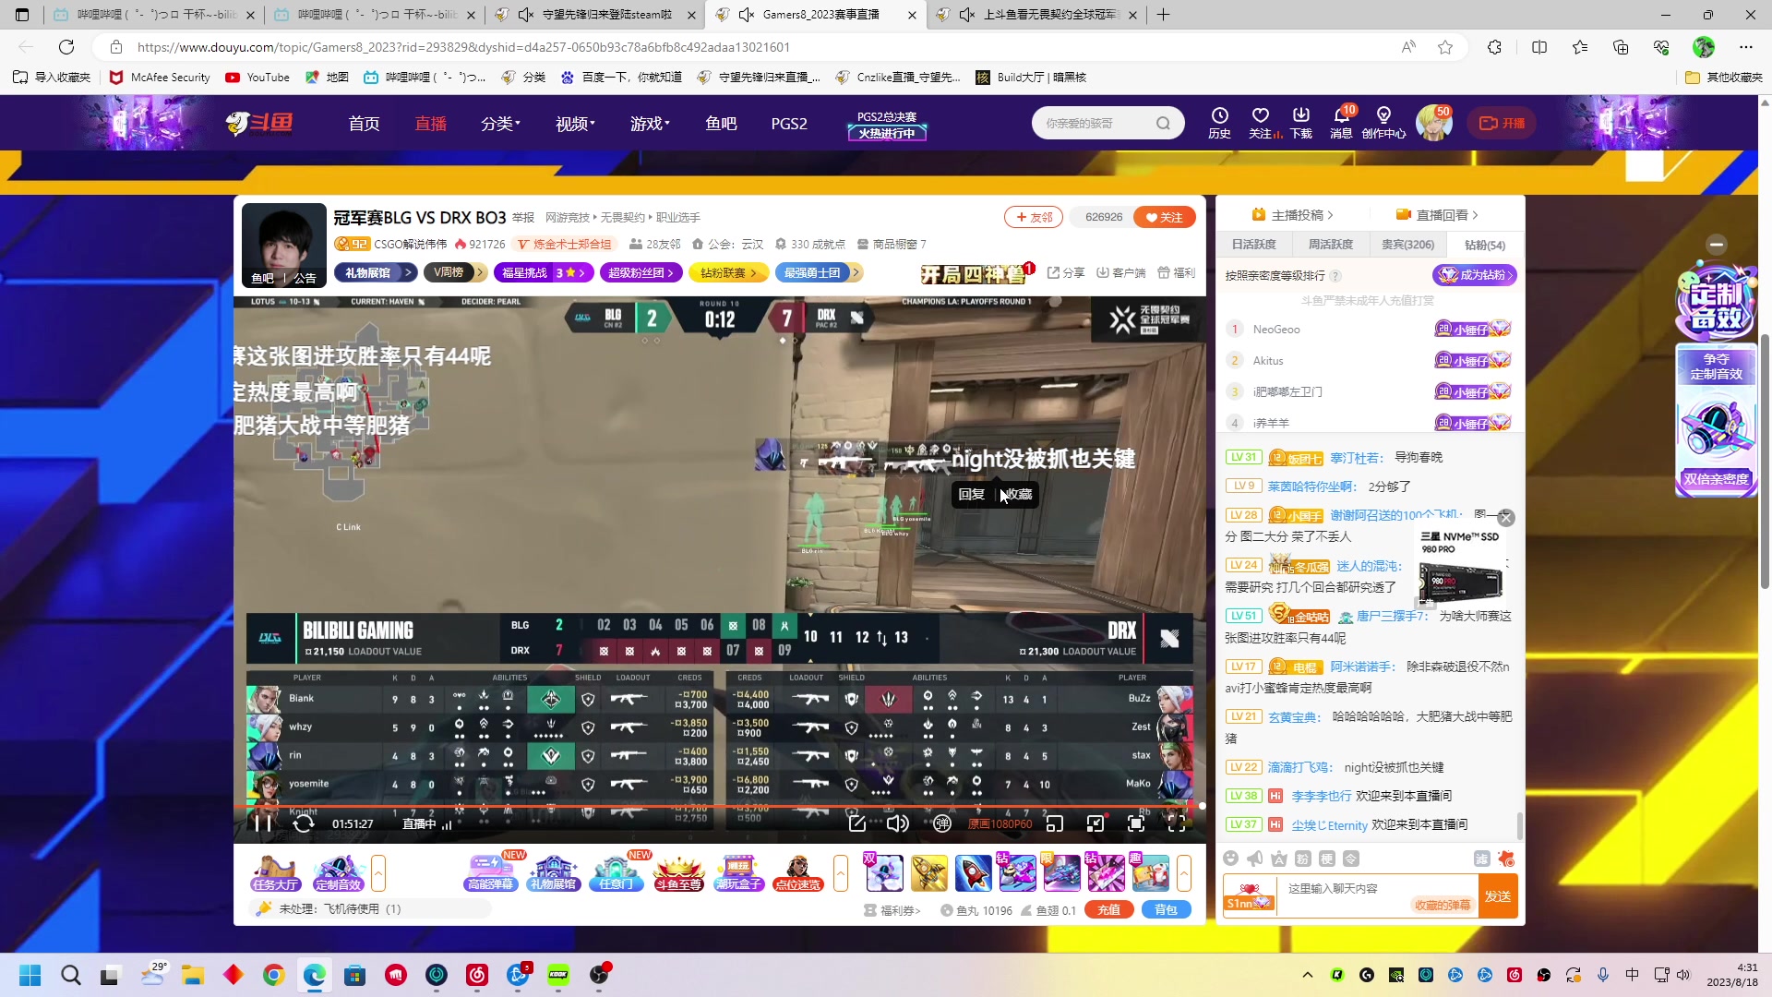Screen dimensions: 1772x997
Task: Switch video quality from 原画1080P60
Action: [x=1000, y=823]
